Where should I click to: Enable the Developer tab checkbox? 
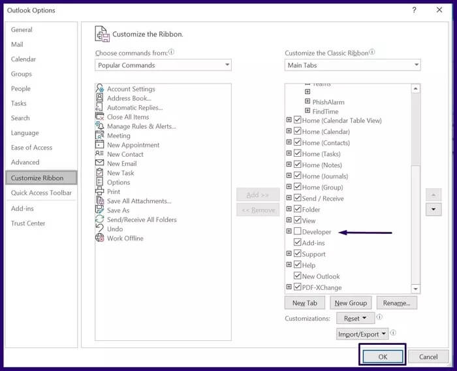coord(297,231)
